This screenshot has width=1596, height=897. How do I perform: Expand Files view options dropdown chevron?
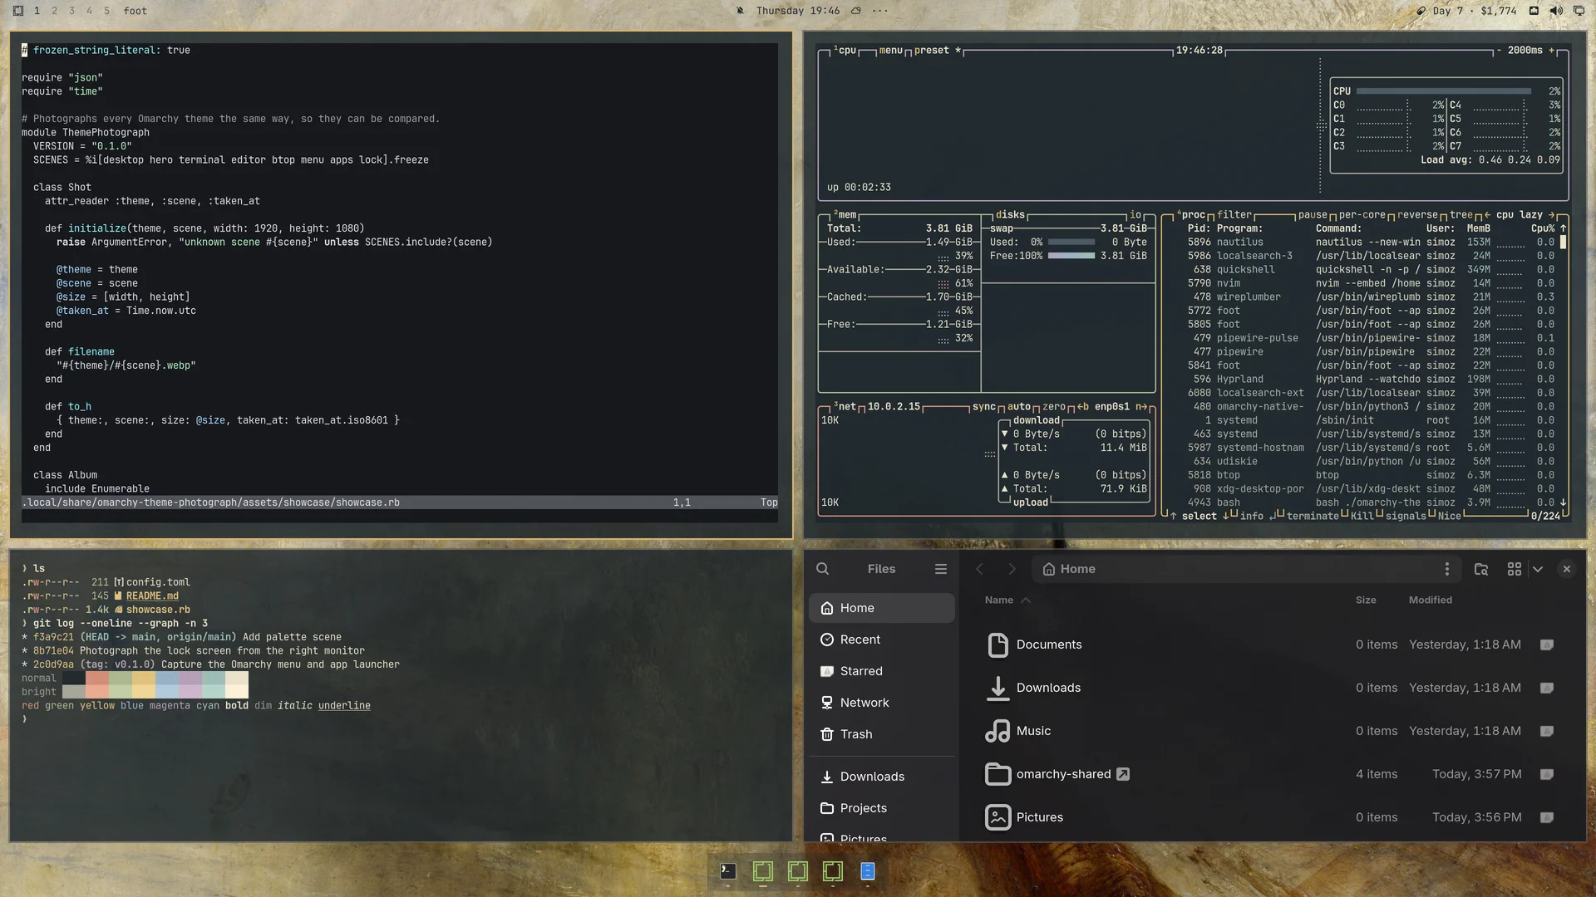tap(1538, 569)
